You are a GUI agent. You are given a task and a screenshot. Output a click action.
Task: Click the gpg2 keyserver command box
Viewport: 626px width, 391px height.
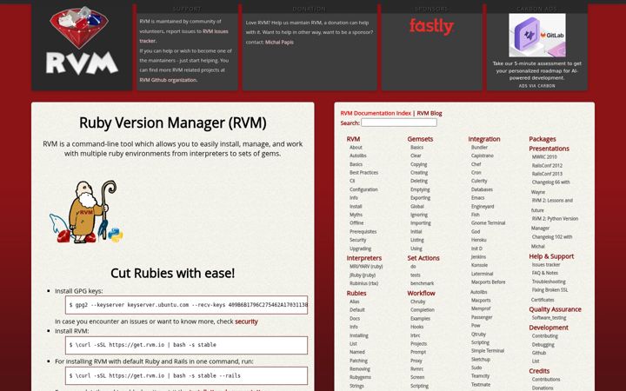point(186,305)
